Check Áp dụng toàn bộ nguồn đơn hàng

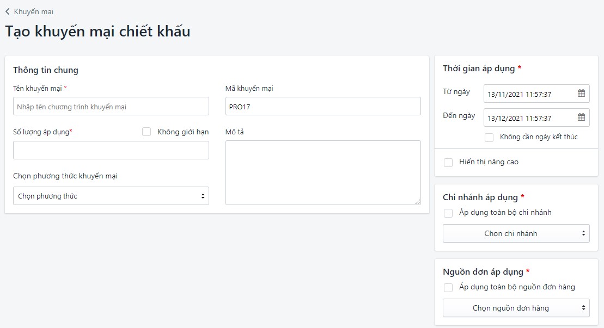[x=448, y=288]
